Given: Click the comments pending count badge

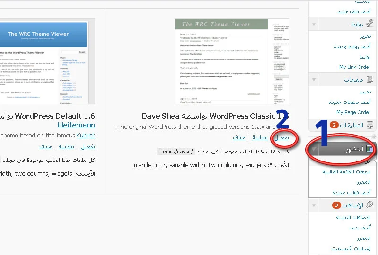Looking at the screenshot, I should (x=334, y=125).
